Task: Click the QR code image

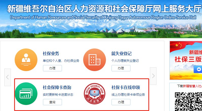Action: point(188,102)
